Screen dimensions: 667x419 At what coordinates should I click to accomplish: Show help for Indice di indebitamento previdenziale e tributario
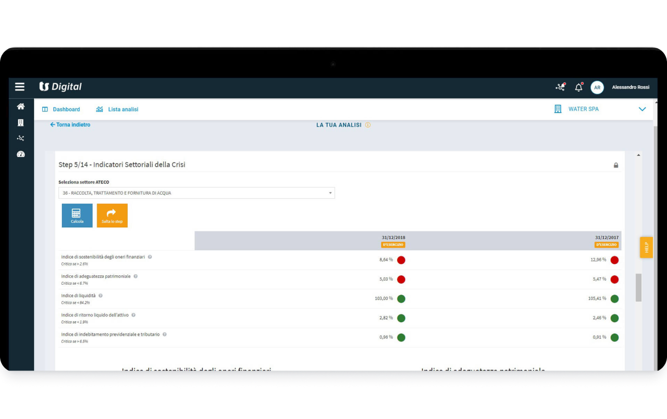pos(165,334)
